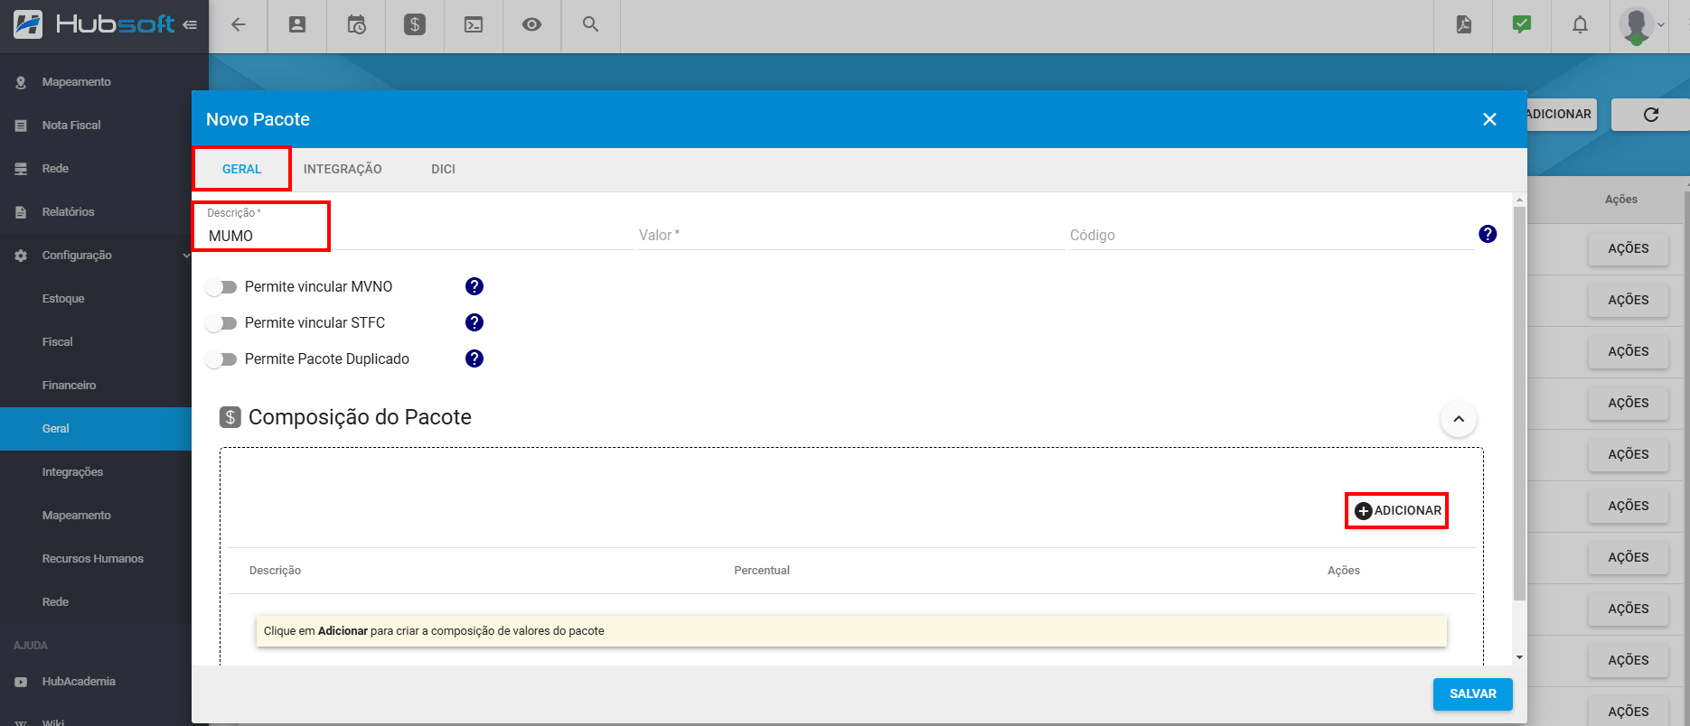Open Nota Fiscal in sidebar
This screenshot has height=726, width=1690.
(x=71, y=126)
